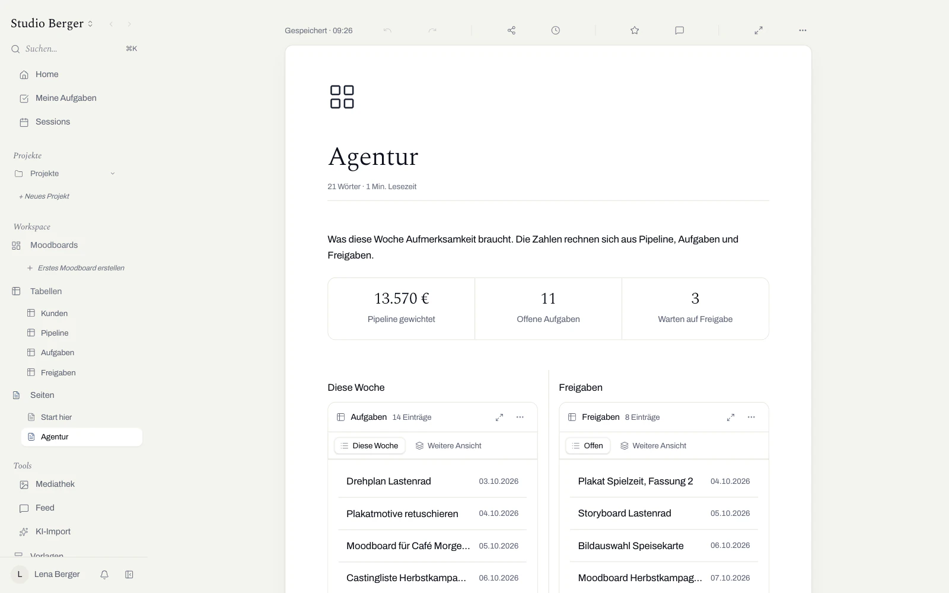Open more options for Freigaben widget
This screenshot has width=949, height=593.
point(751,417)
